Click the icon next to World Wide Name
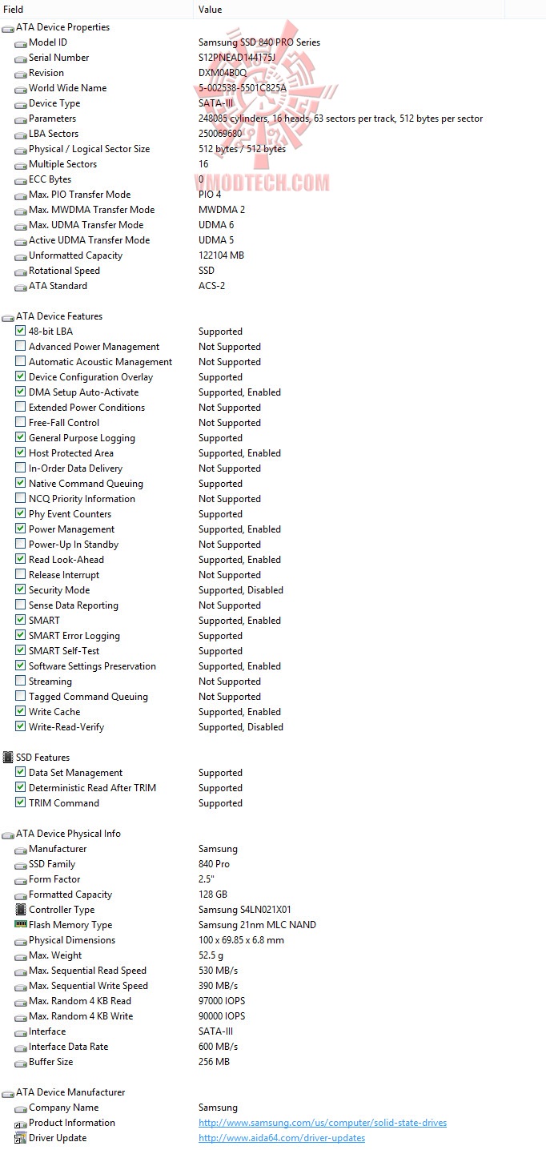Image resolution: width=546 pixels, height=1150 pixels. coord(21,88)
